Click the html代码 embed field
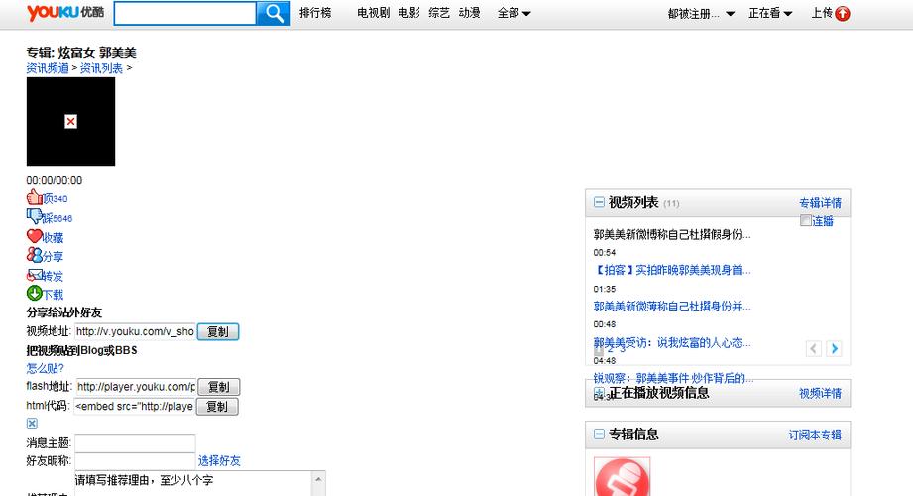Image resolution: width=913 pixels, height=496 pixels. (134, 407)
